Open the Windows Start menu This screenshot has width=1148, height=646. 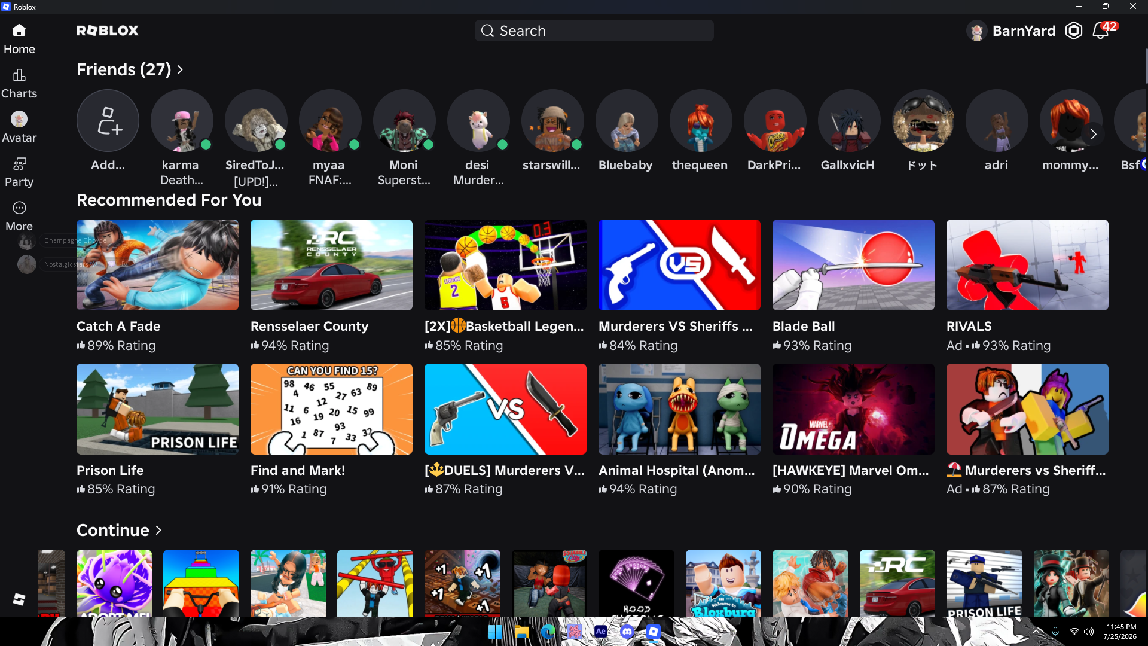pyautogui.click(x=495, y=632)
